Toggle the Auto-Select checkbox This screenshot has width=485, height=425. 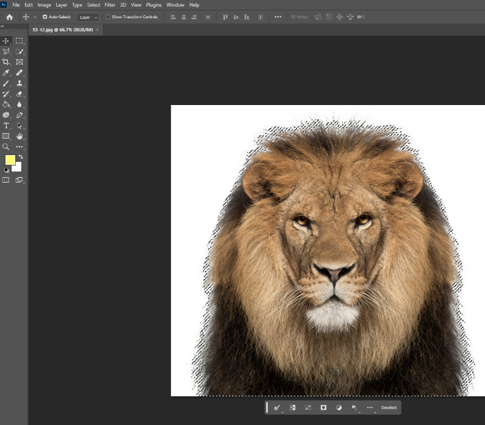pyautogui.click(x=45, y=17)
